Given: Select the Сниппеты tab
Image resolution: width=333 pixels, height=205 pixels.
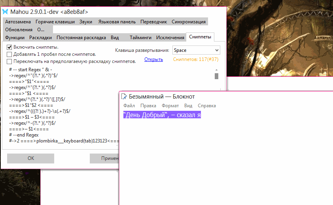Looking at the screenshot, I should tap(200, 37).
